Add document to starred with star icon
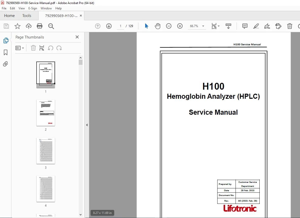The image size is (300, 218). click(18, 26)
